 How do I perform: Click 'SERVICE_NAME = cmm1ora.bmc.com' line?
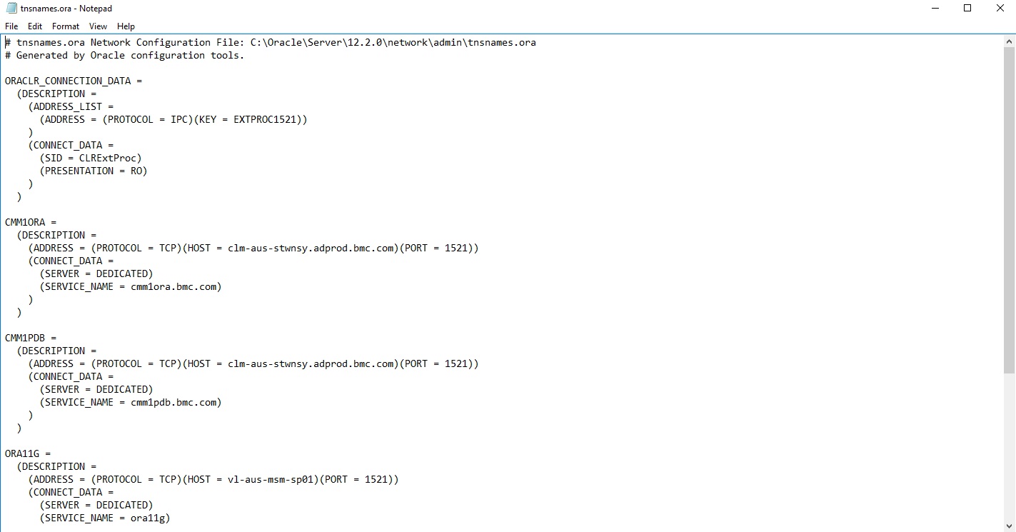point(131,286)
